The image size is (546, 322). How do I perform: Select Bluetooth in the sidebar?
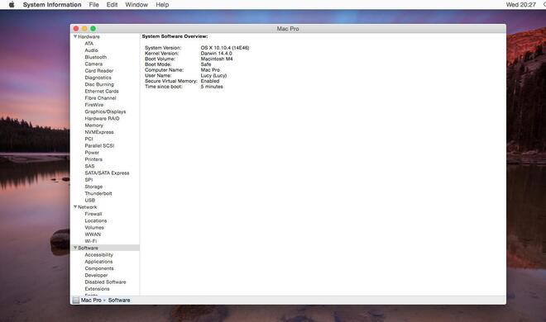(96, 57)
